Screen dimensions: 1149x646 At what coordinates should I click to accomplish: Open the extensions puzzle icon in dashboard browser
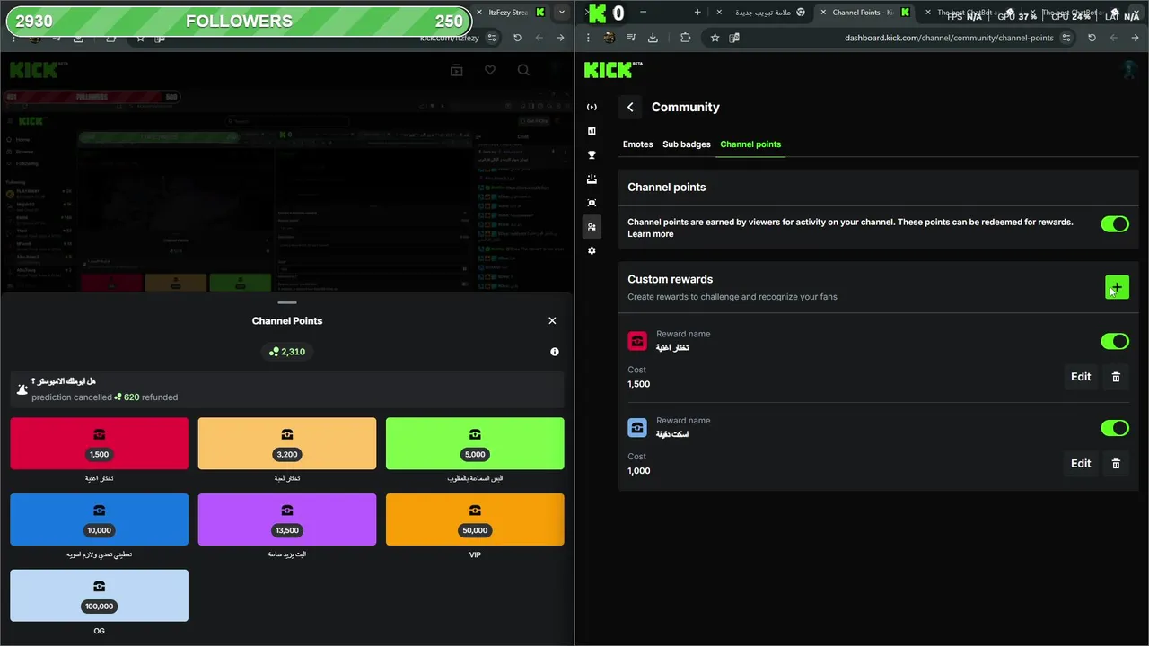686,38
